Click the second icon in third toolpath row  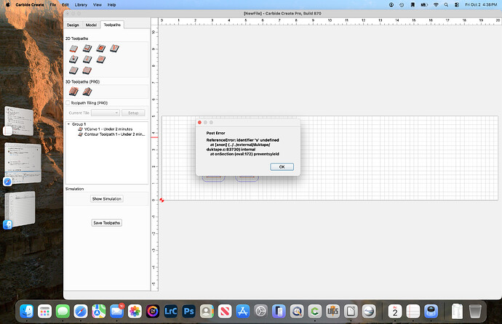(87, 70)
